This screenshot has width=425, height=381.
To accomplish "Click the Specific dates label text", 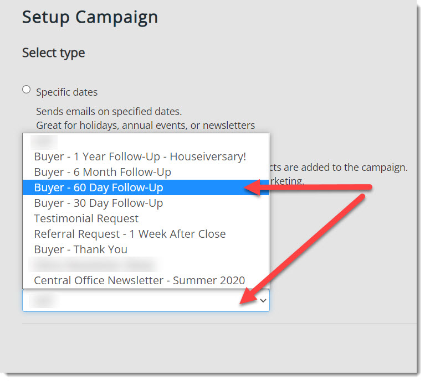I will (66, 92).
